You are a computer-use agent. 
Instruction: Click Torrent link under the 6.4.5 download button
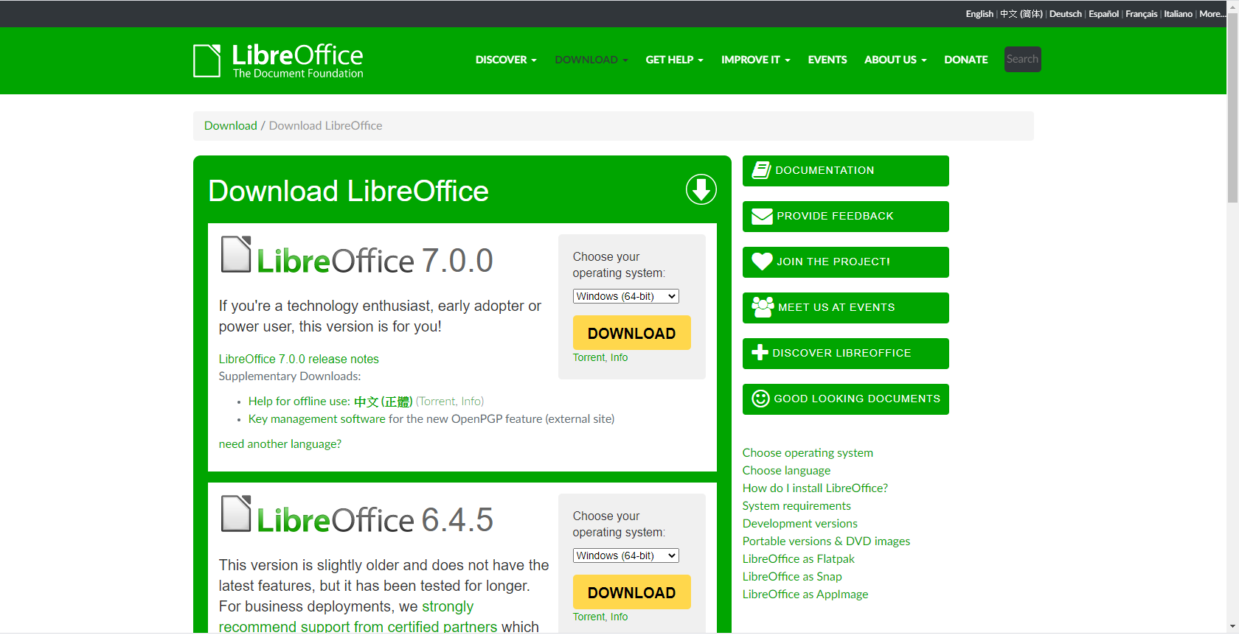[x=589, y=617]
